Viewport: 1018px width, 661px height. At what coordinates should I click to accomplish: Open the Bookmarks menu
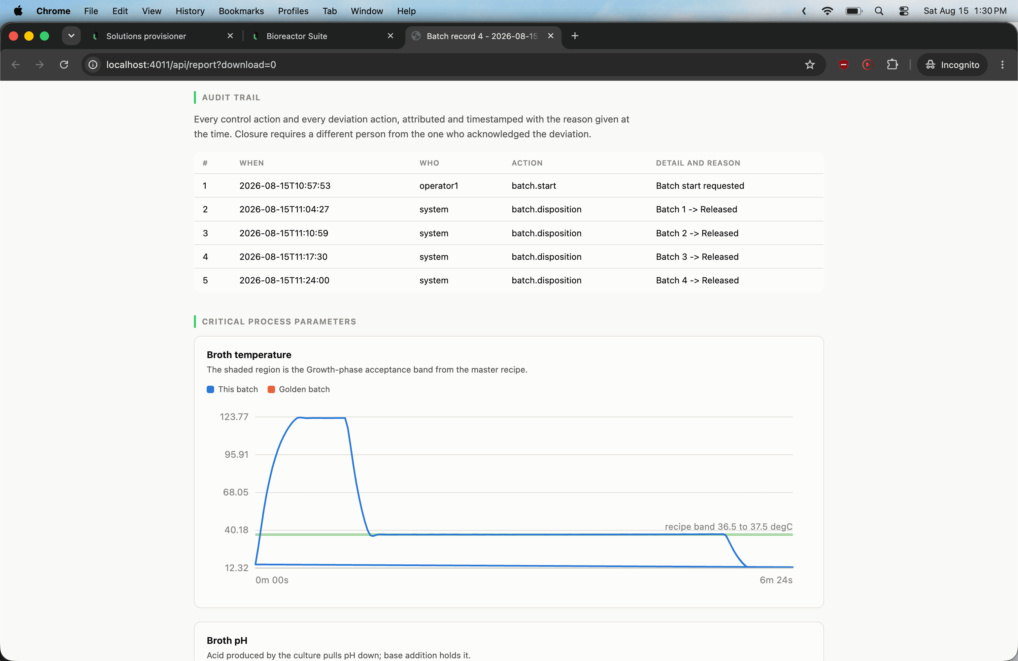241,11
